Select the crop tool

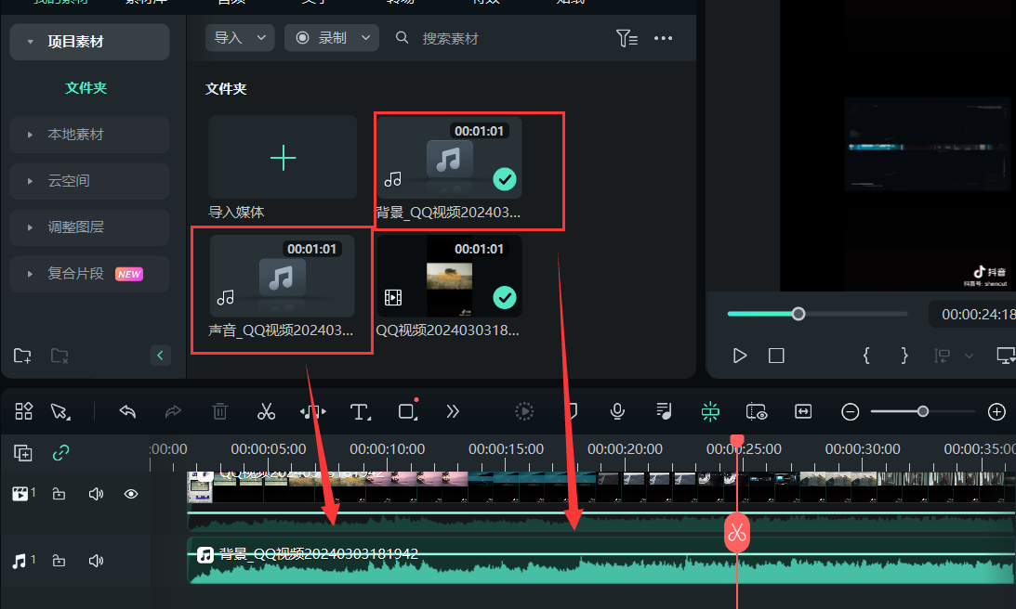[406, 411]
